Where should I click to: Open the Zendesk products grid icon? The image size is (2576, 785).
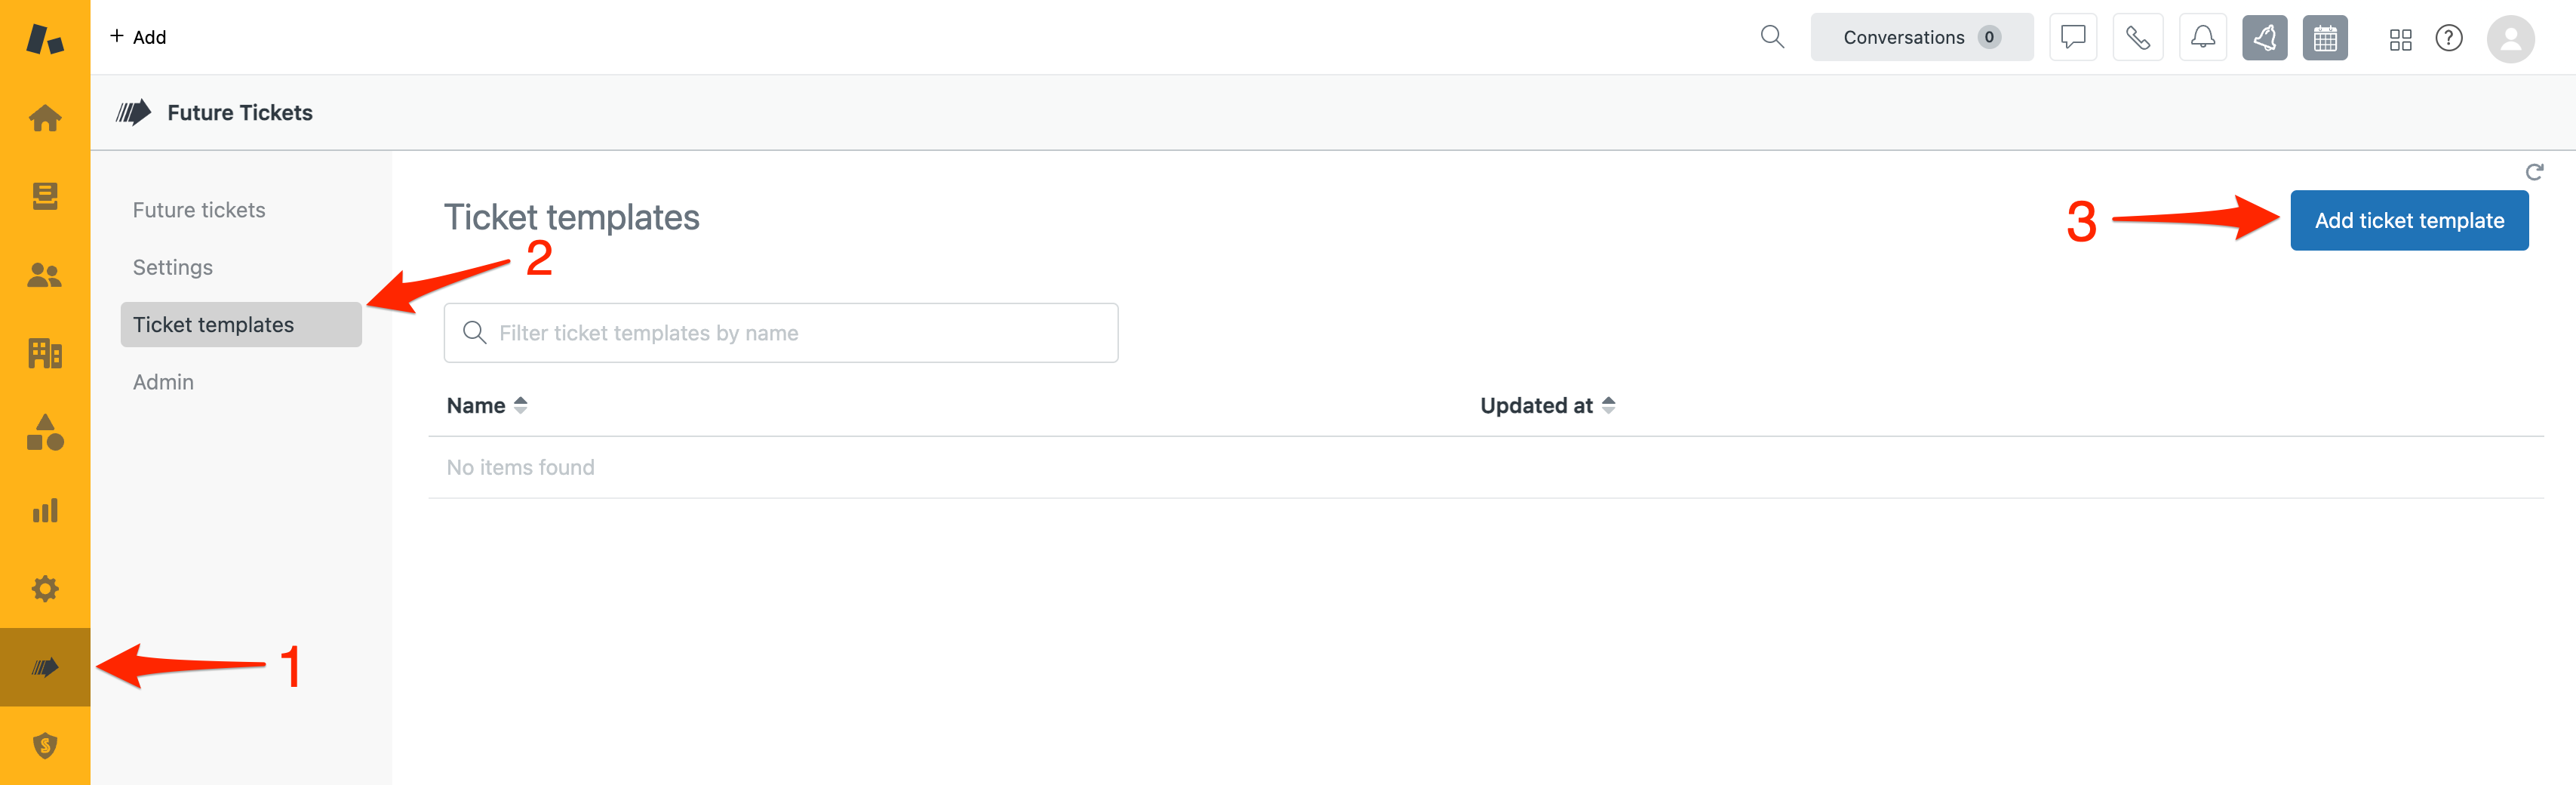pyautogui.click(x=2400, y=39)
